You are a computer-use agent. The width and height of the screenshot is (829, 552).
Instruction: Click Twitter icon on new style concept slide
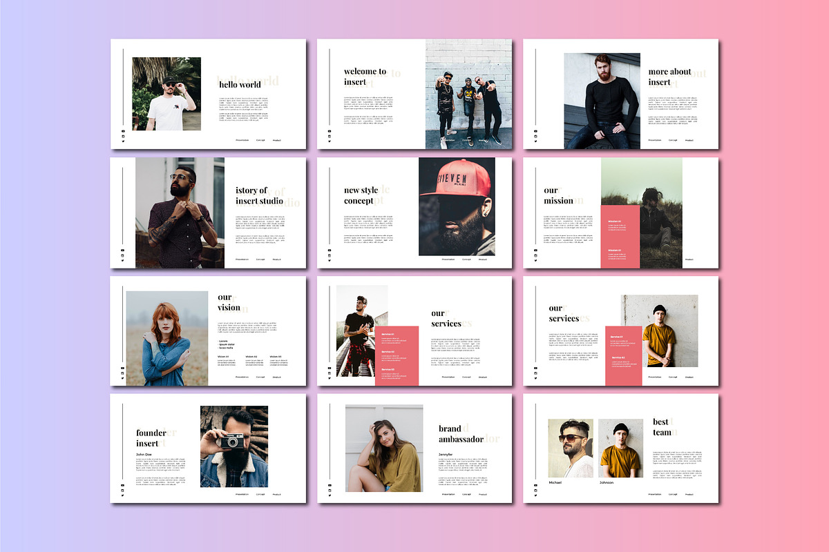click(x=330, y=261)
